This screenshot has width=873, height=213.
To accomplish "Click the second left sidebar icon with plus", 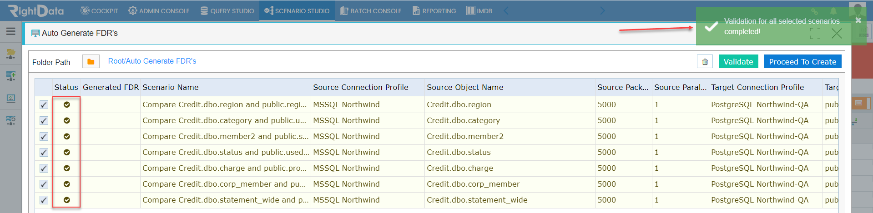I will [x=10, y=76].
